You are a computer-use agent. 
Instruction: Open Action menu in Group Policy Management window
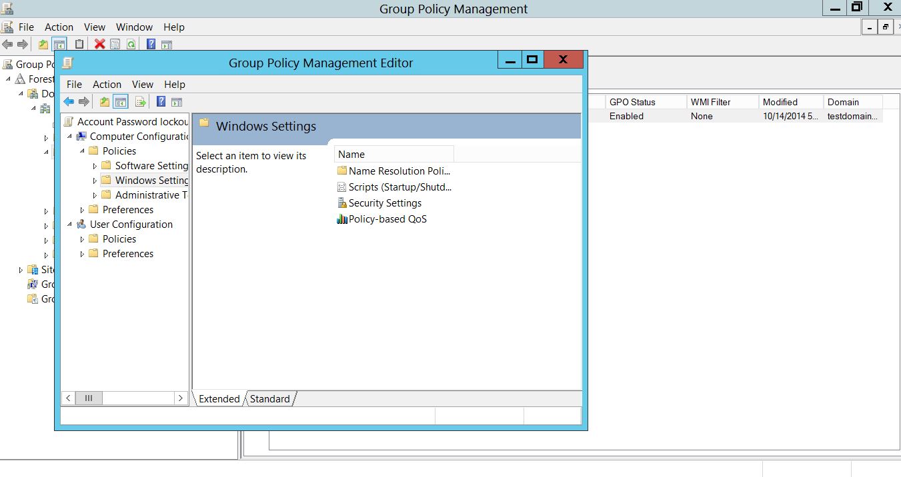(59, 27)
